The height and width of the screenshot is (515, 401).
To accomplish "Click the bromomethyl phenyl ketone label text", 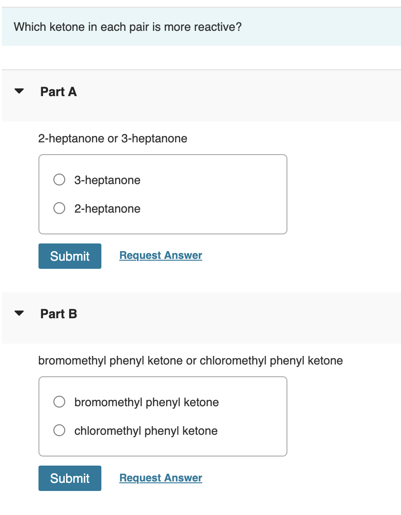I will point(147,402).
